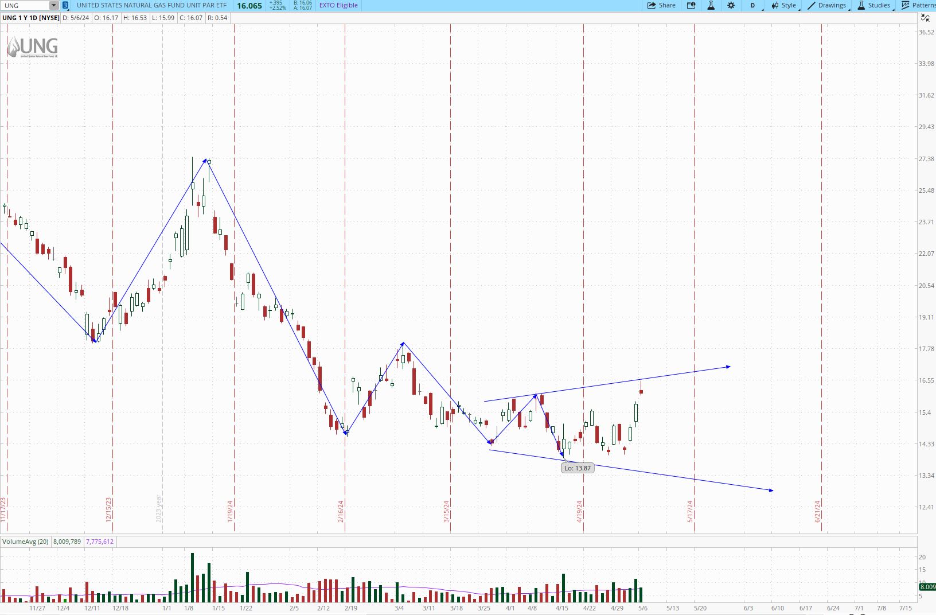Click the VolumeAvg (20) study label
The height and width of the screenshot is (615, 936).
25,542
